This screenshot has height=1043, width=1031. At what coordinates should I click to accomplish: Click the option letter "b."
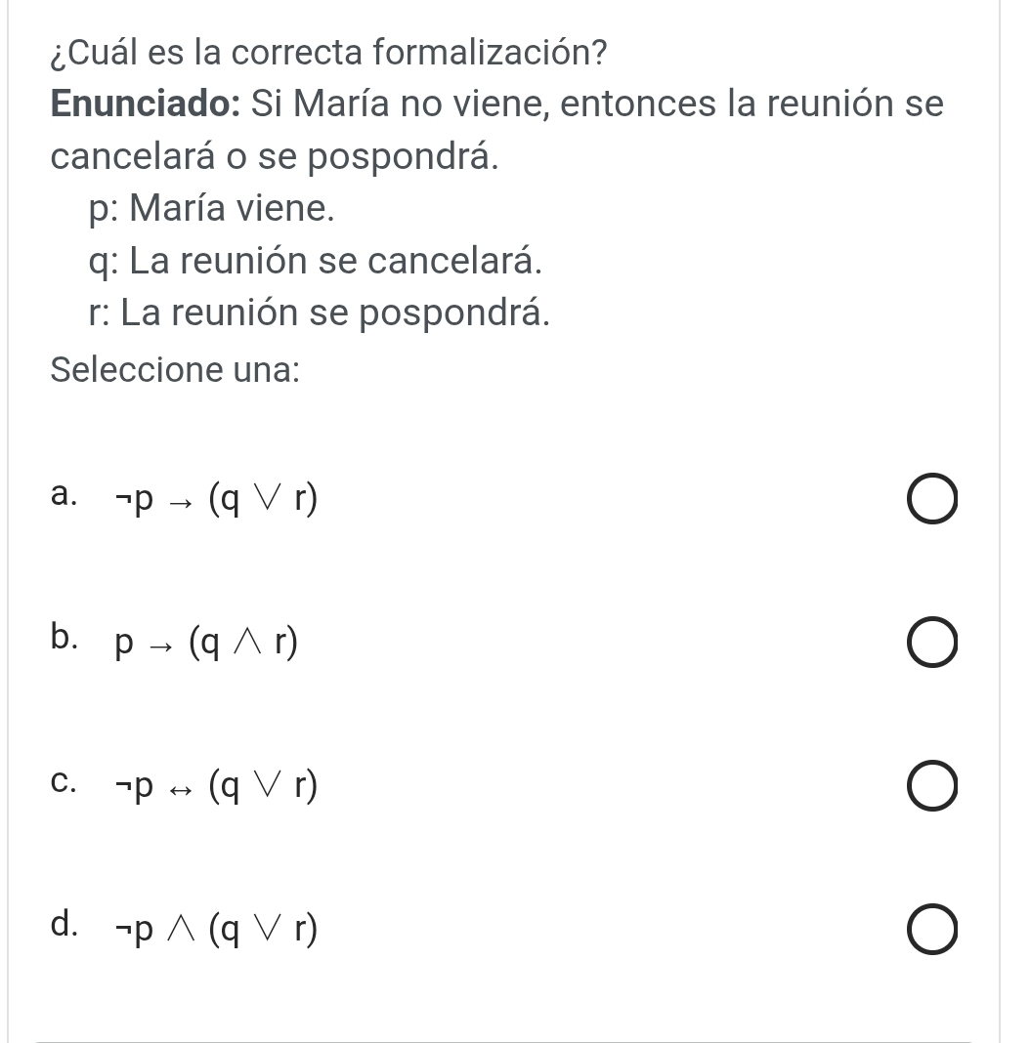coord(64,639)
